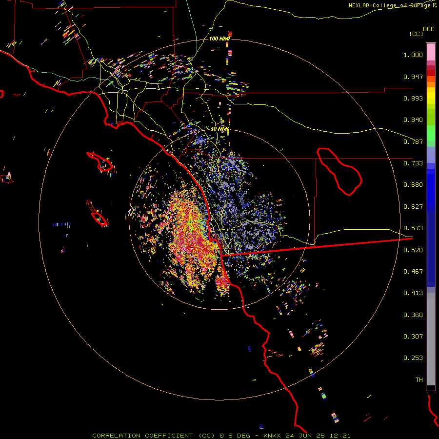Screen dimensions: 439x439
Task: Click the 12:21 timestamp
Action: (x=340, y=436)
